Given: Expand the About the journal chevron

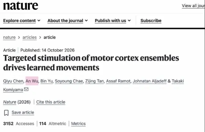Looking at the screenshot, I should point(86,20).
